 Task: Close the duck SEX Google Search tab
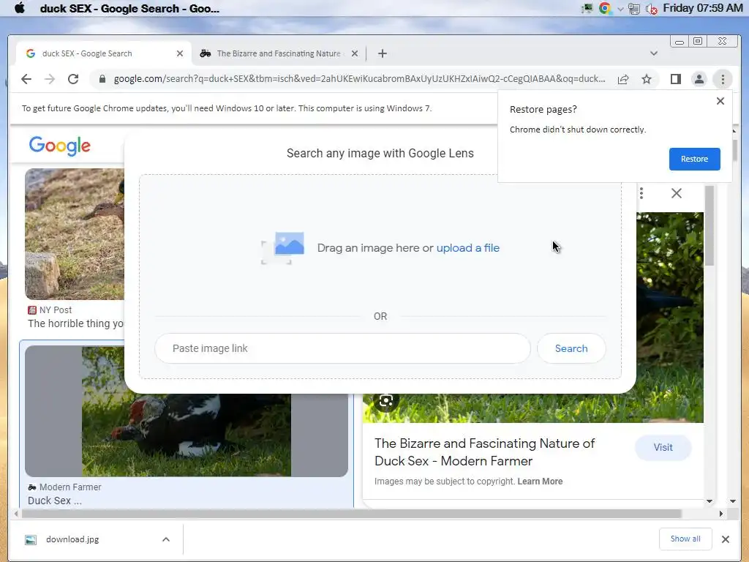pos(180,53)
